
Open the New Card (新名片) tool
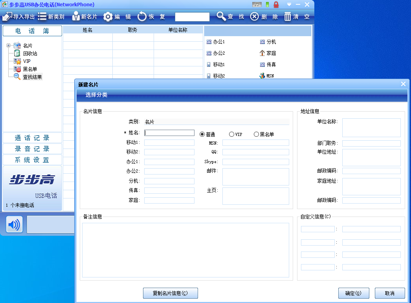pos(76,17)
